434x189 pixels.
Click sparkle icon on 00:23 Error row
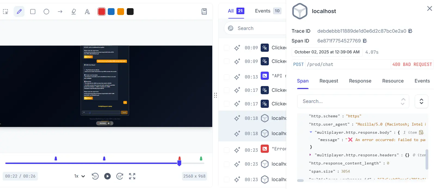237,150
